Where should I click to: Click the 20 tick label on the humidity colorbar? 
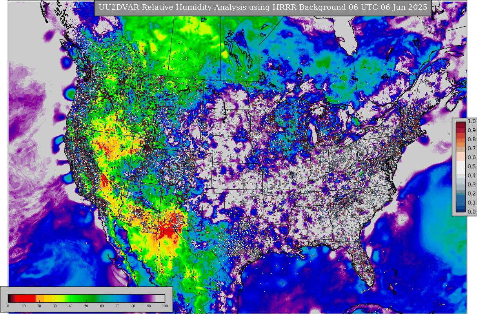pos(39,306)
